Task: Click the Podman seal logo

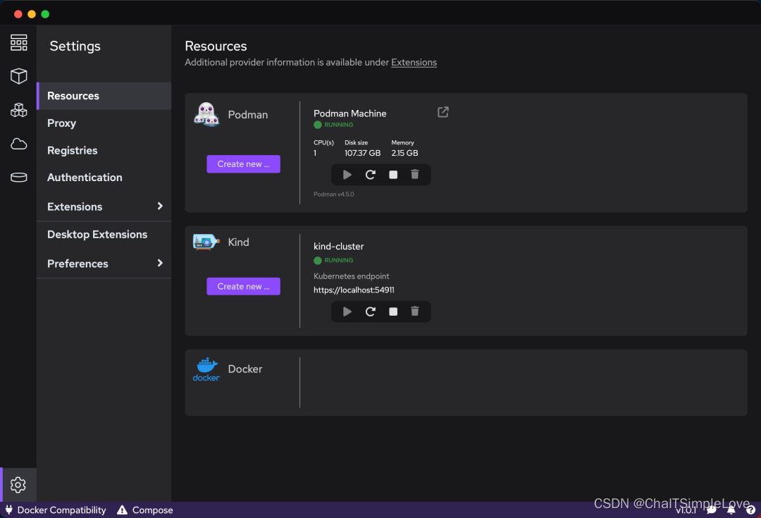Action: pyautogui.click(x=206, y=114)
